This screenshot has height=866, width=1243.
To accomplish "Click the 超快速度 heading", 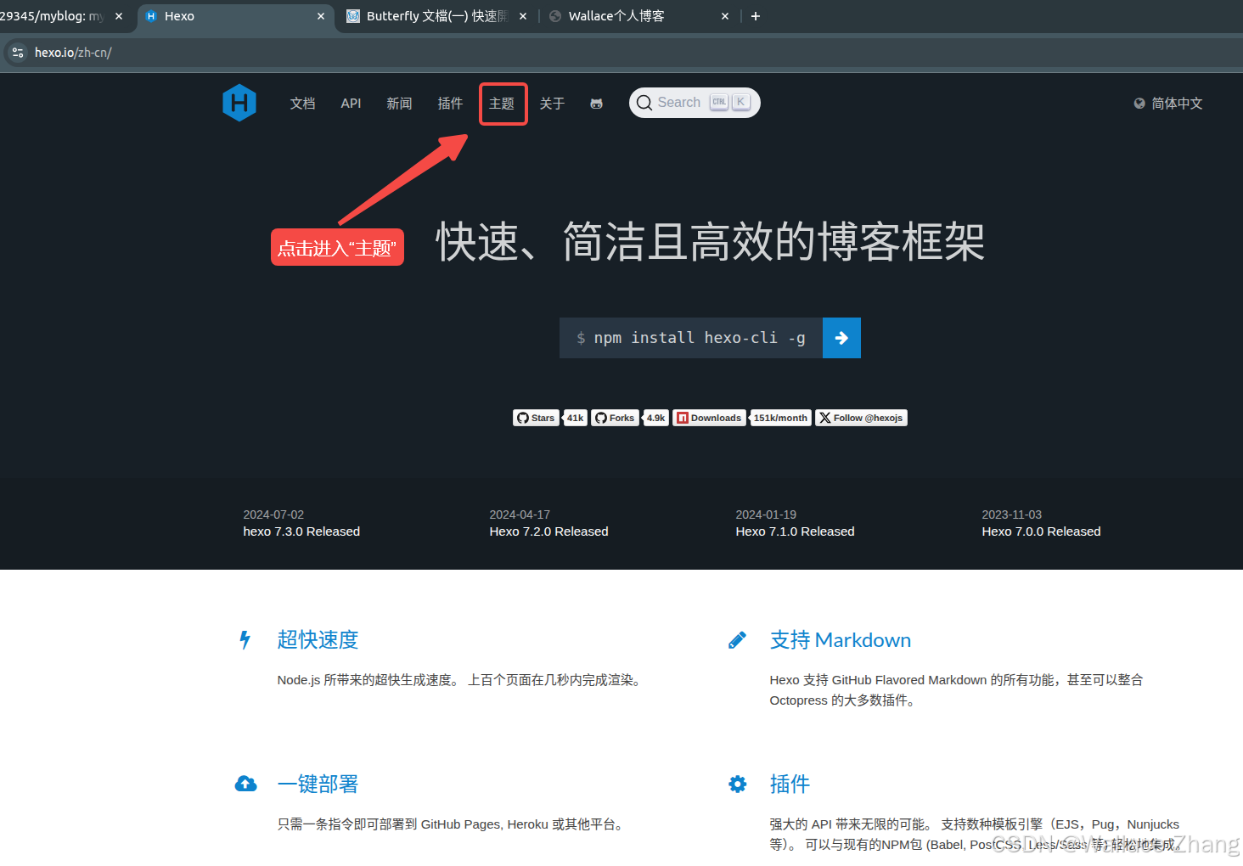I will (318, 640).
